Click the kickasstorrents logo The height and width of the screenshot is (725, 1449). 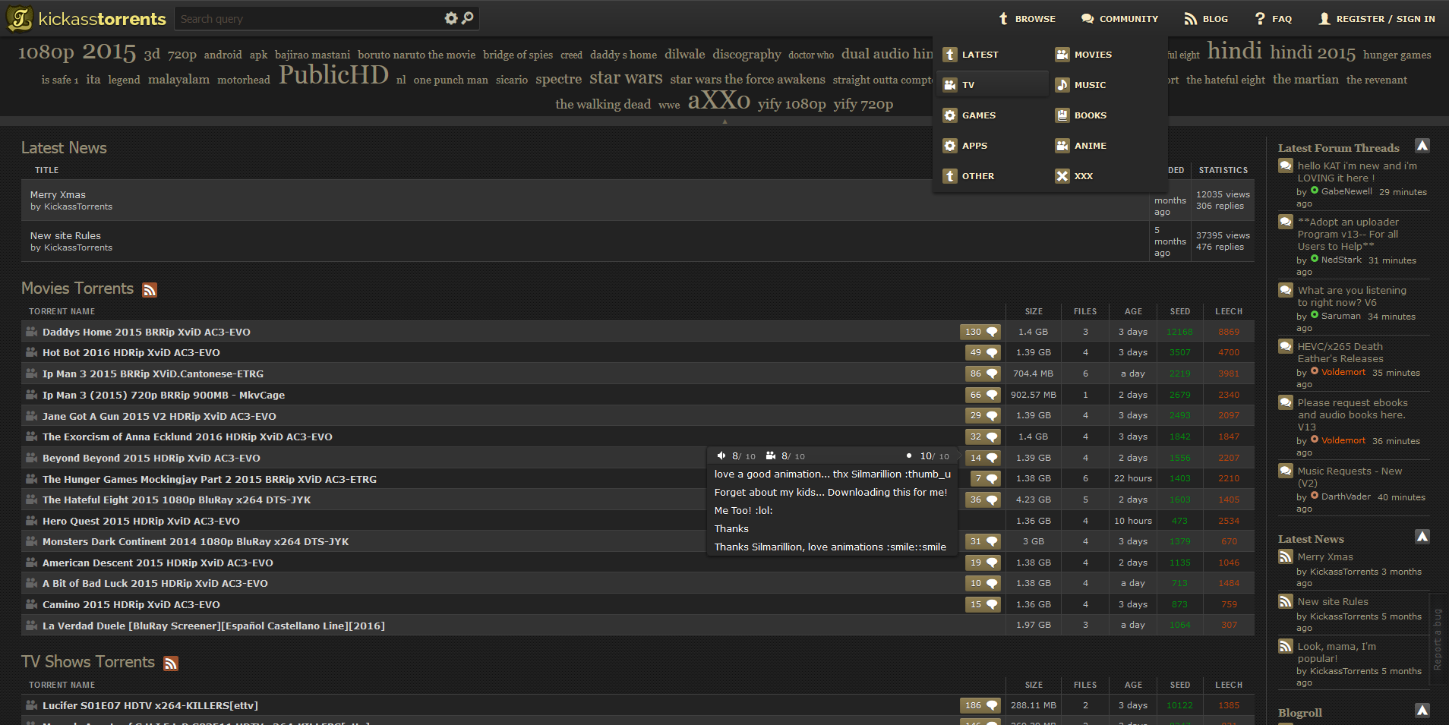click(85, 17)
